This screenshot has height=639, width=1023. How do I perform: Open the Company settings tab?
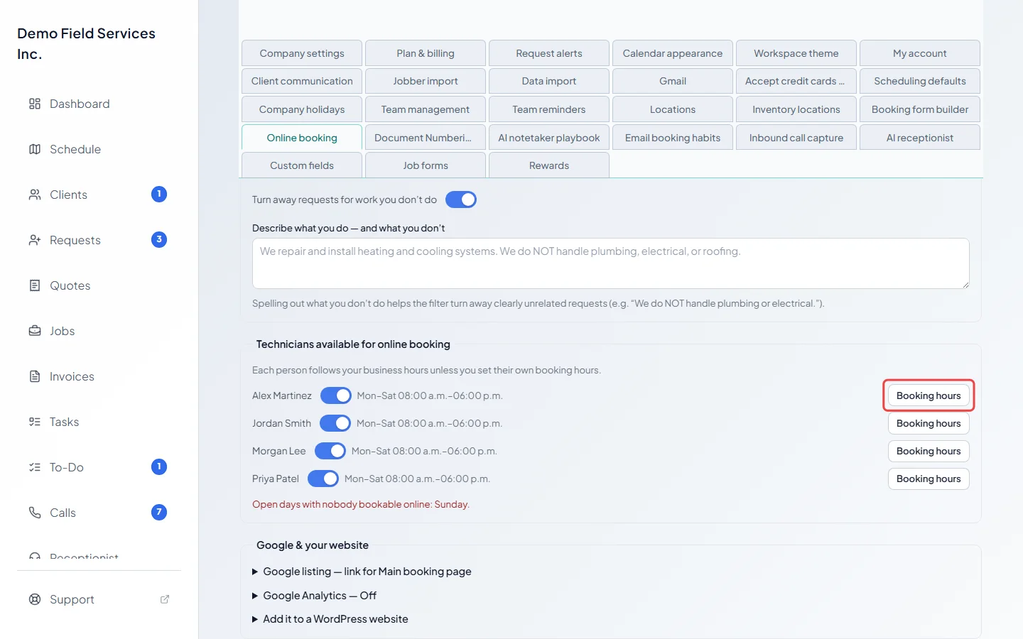pos(302,53)
